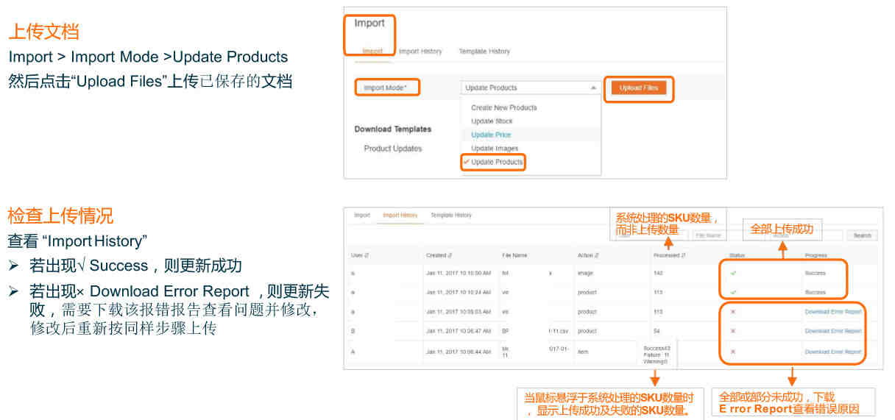Select checked Update Products option
895x420 pixels.
pyautogui.click(x=497, y=162)
